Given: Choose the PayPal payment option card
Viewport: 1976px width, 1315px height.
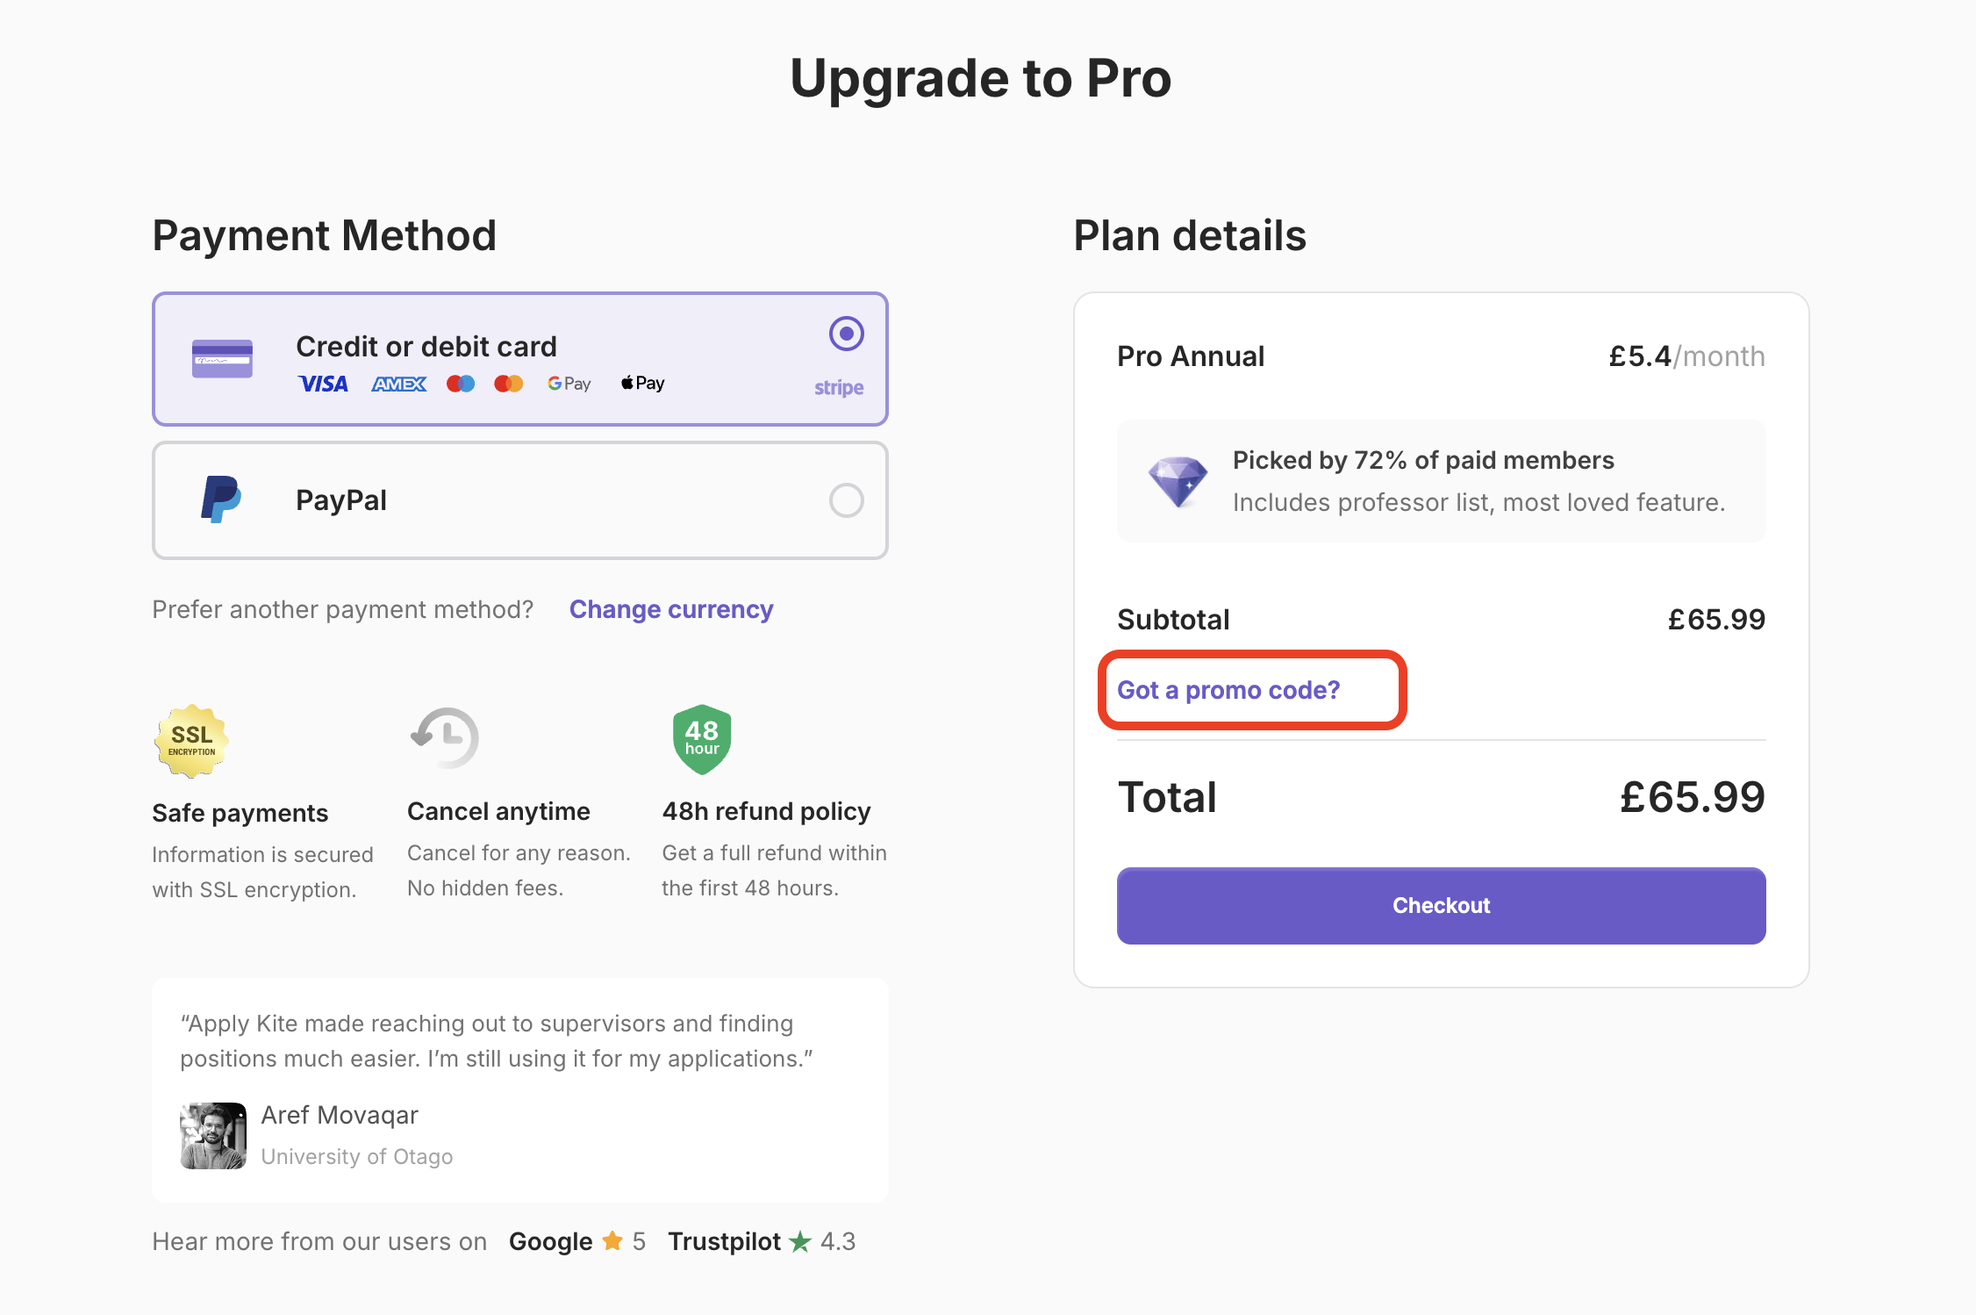Looking at the screenshot, I should point(520,500).
